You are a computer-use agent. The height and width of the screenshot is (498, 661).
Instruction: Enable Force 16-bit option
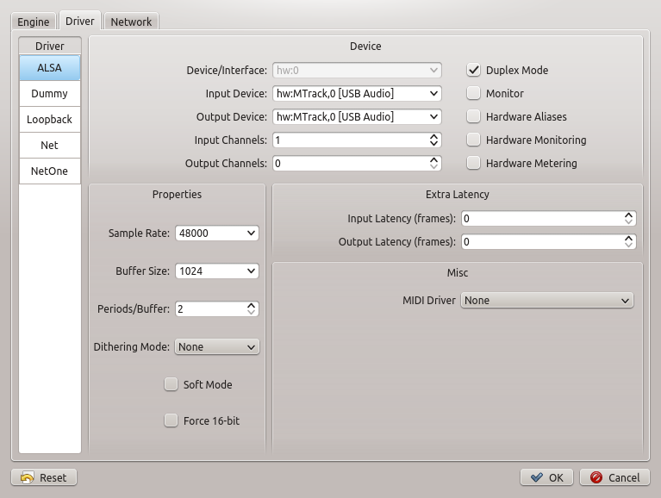click(x=171, y=420)
